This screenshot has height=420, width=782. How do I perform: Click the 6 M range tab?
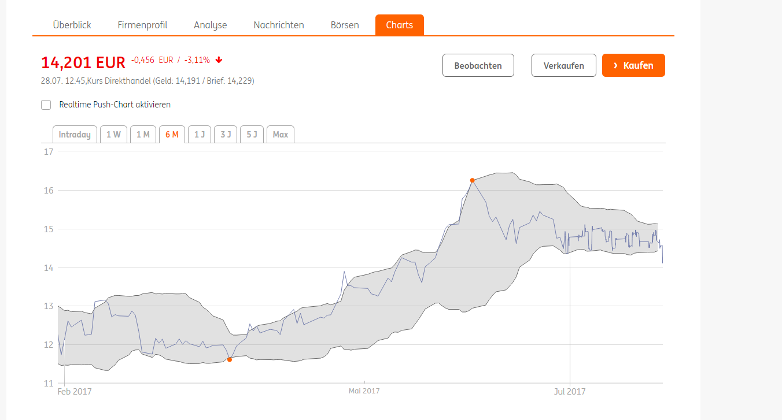(x=172, y=135)
